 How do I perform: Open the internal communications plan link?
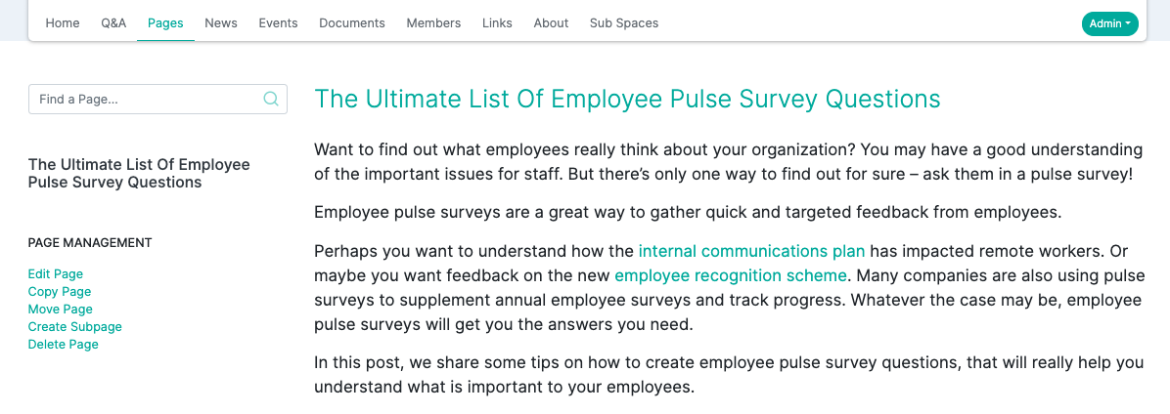coord(751,250)
